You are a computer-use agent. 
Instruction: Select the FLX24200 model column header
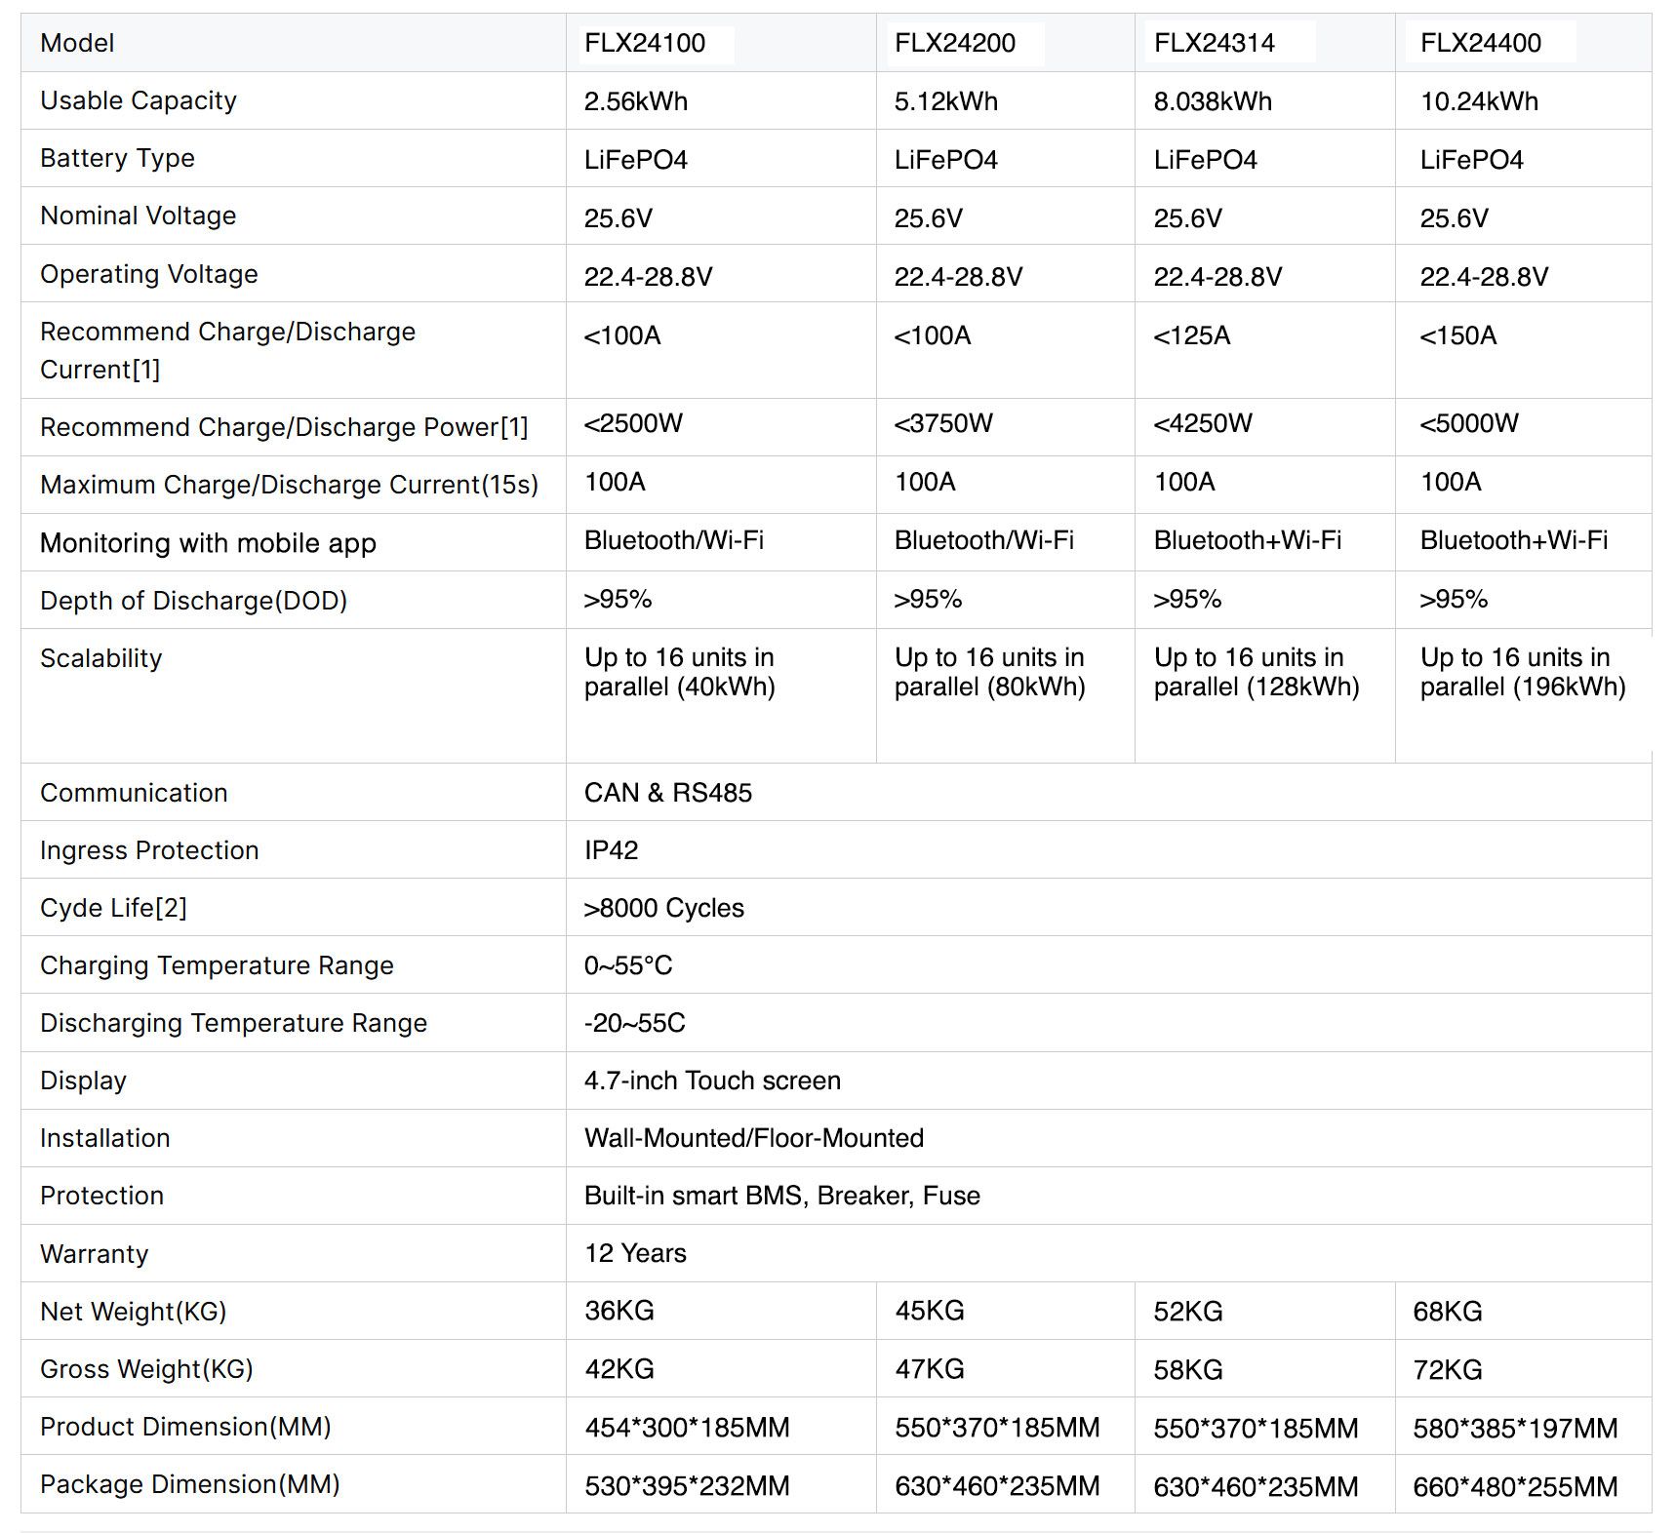pos(955,43)
